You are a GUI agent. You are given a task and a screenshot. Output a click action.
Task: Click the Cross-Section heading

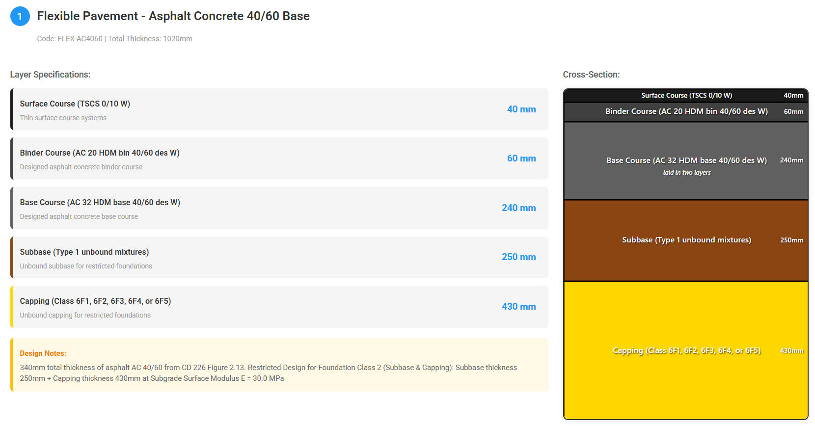tap(591, 75)
